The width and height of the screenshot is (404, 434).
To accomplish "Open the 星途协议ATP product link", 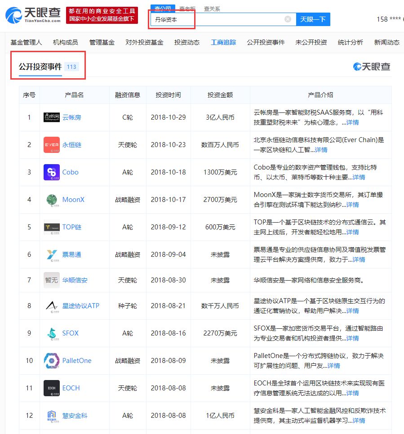I will (81, 305).
